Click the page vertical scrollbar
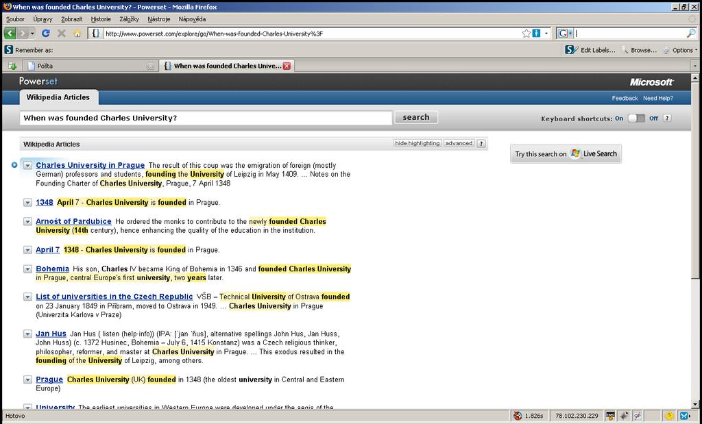The height and width of the screenshot is (424, 702). point(695,242)
